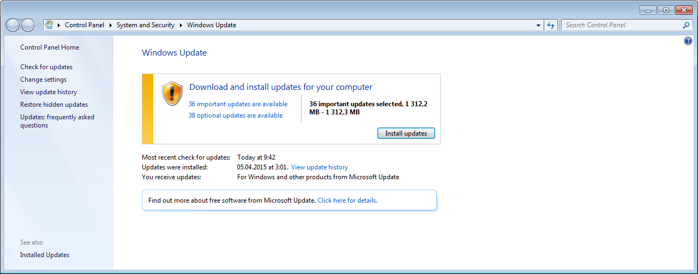Open Change settings in the sidebar
698x274 pixels.
point(43,80)
